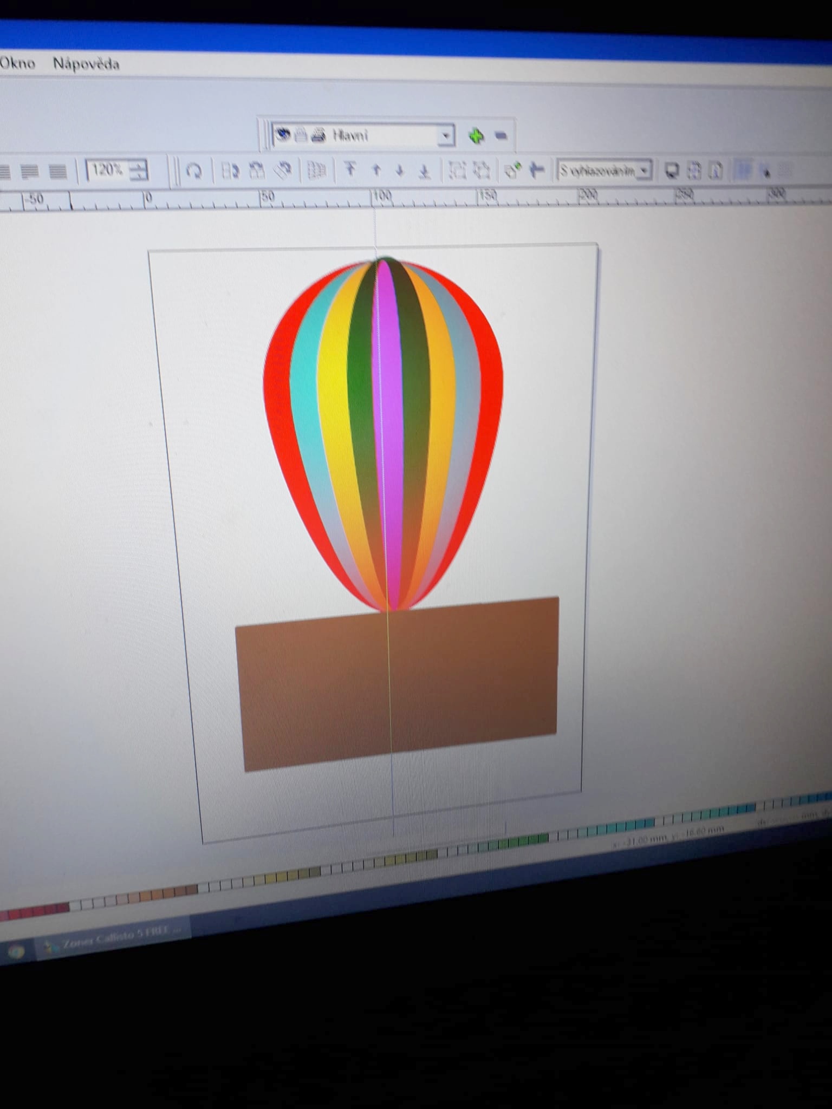The width and height of the screenshot is (832, 1109).
Task: Open the Okno menu
Action: (x=17, y=63)
